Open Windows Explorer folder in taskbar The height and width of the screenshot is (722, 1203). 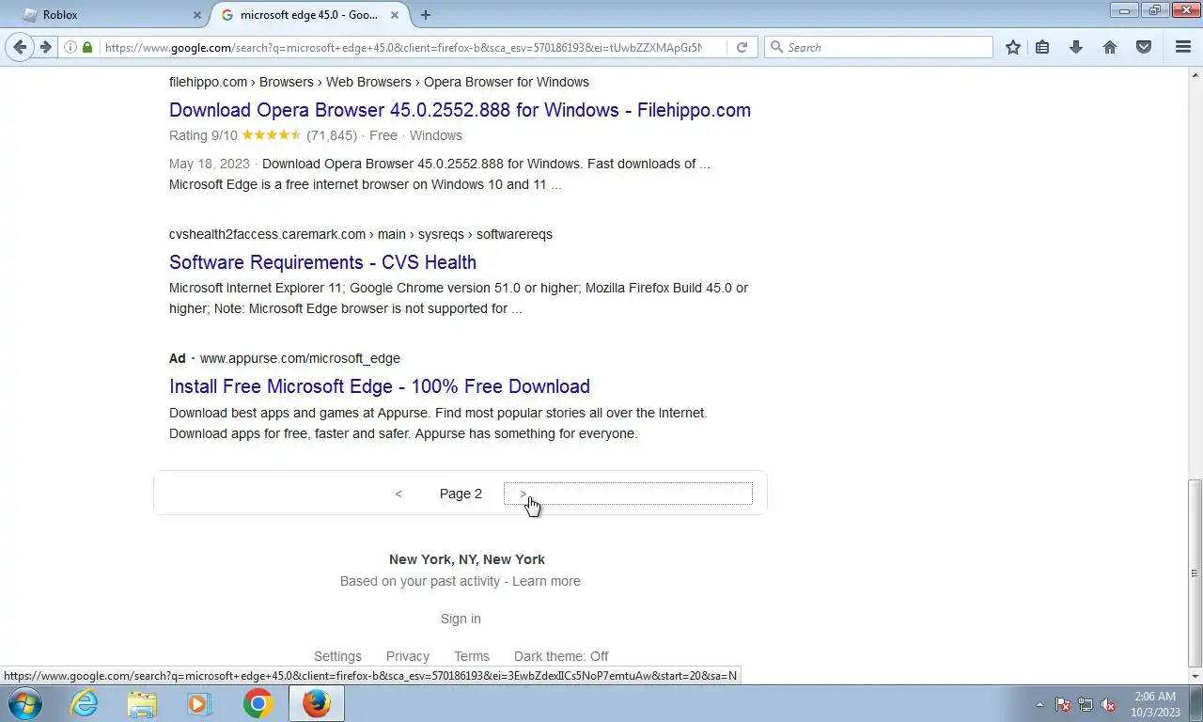coord(142,703)
